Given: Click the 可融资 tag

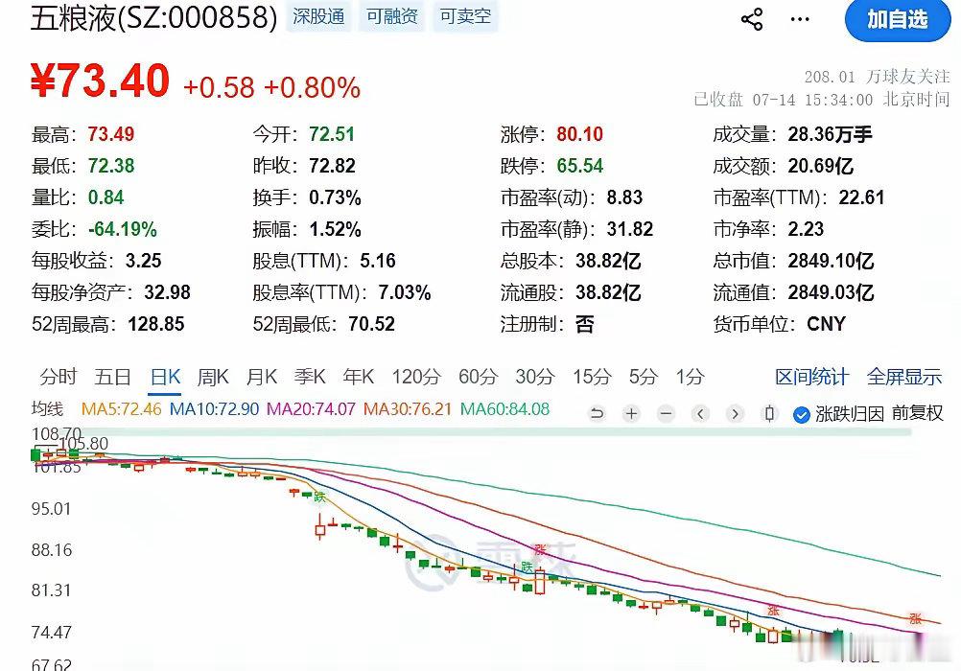Looking at the screenshot, I should pyautogui.click(x=392, y=16).
